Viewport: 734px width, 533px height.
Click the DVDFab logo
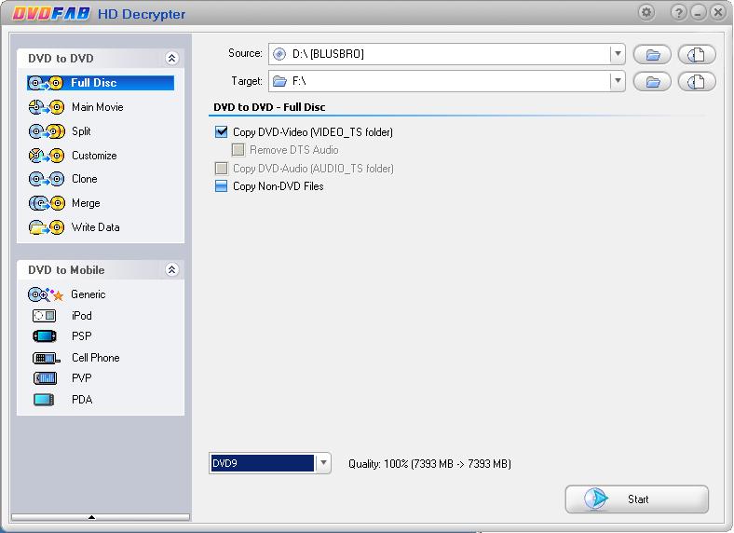tap(51, 14)
